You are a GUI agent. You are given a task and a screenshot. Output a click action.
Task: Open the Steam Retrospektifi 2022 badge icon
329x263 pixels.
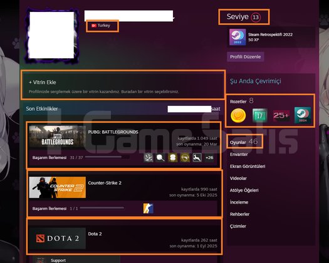[238, 37]
